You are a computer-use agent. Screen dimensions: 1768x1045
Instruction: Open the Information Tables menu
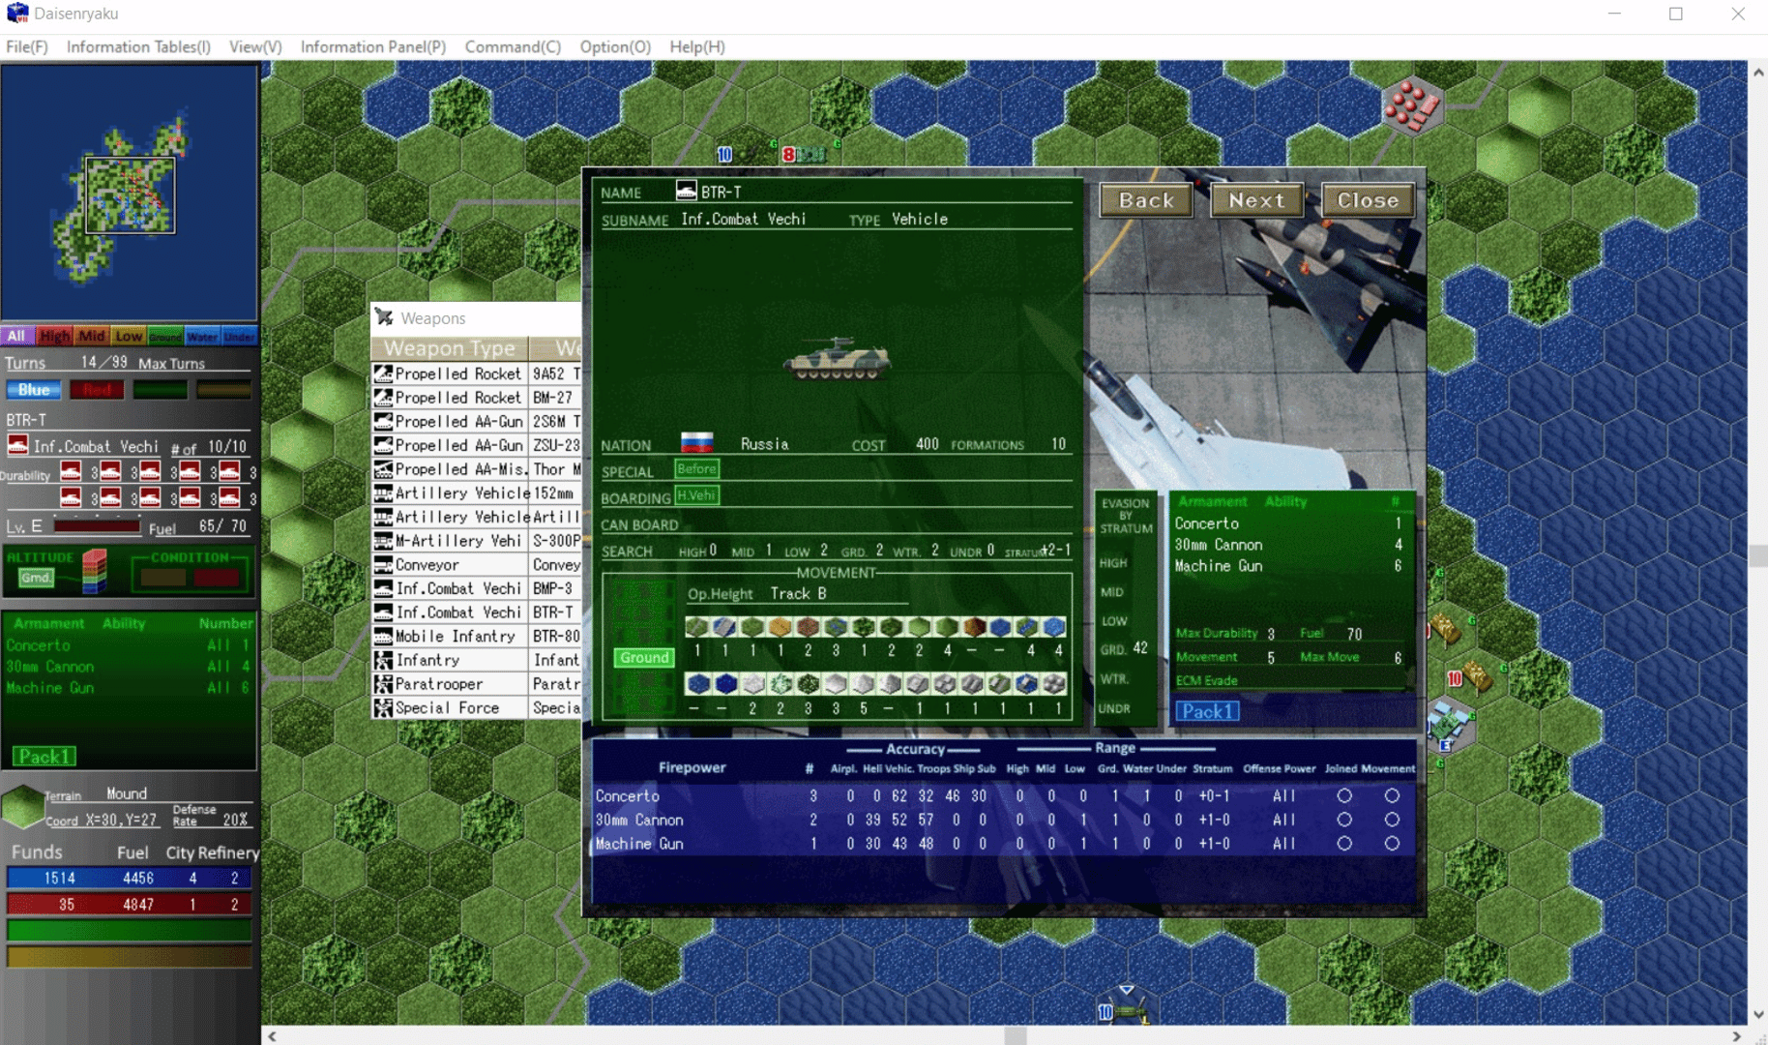pos(138,46)
